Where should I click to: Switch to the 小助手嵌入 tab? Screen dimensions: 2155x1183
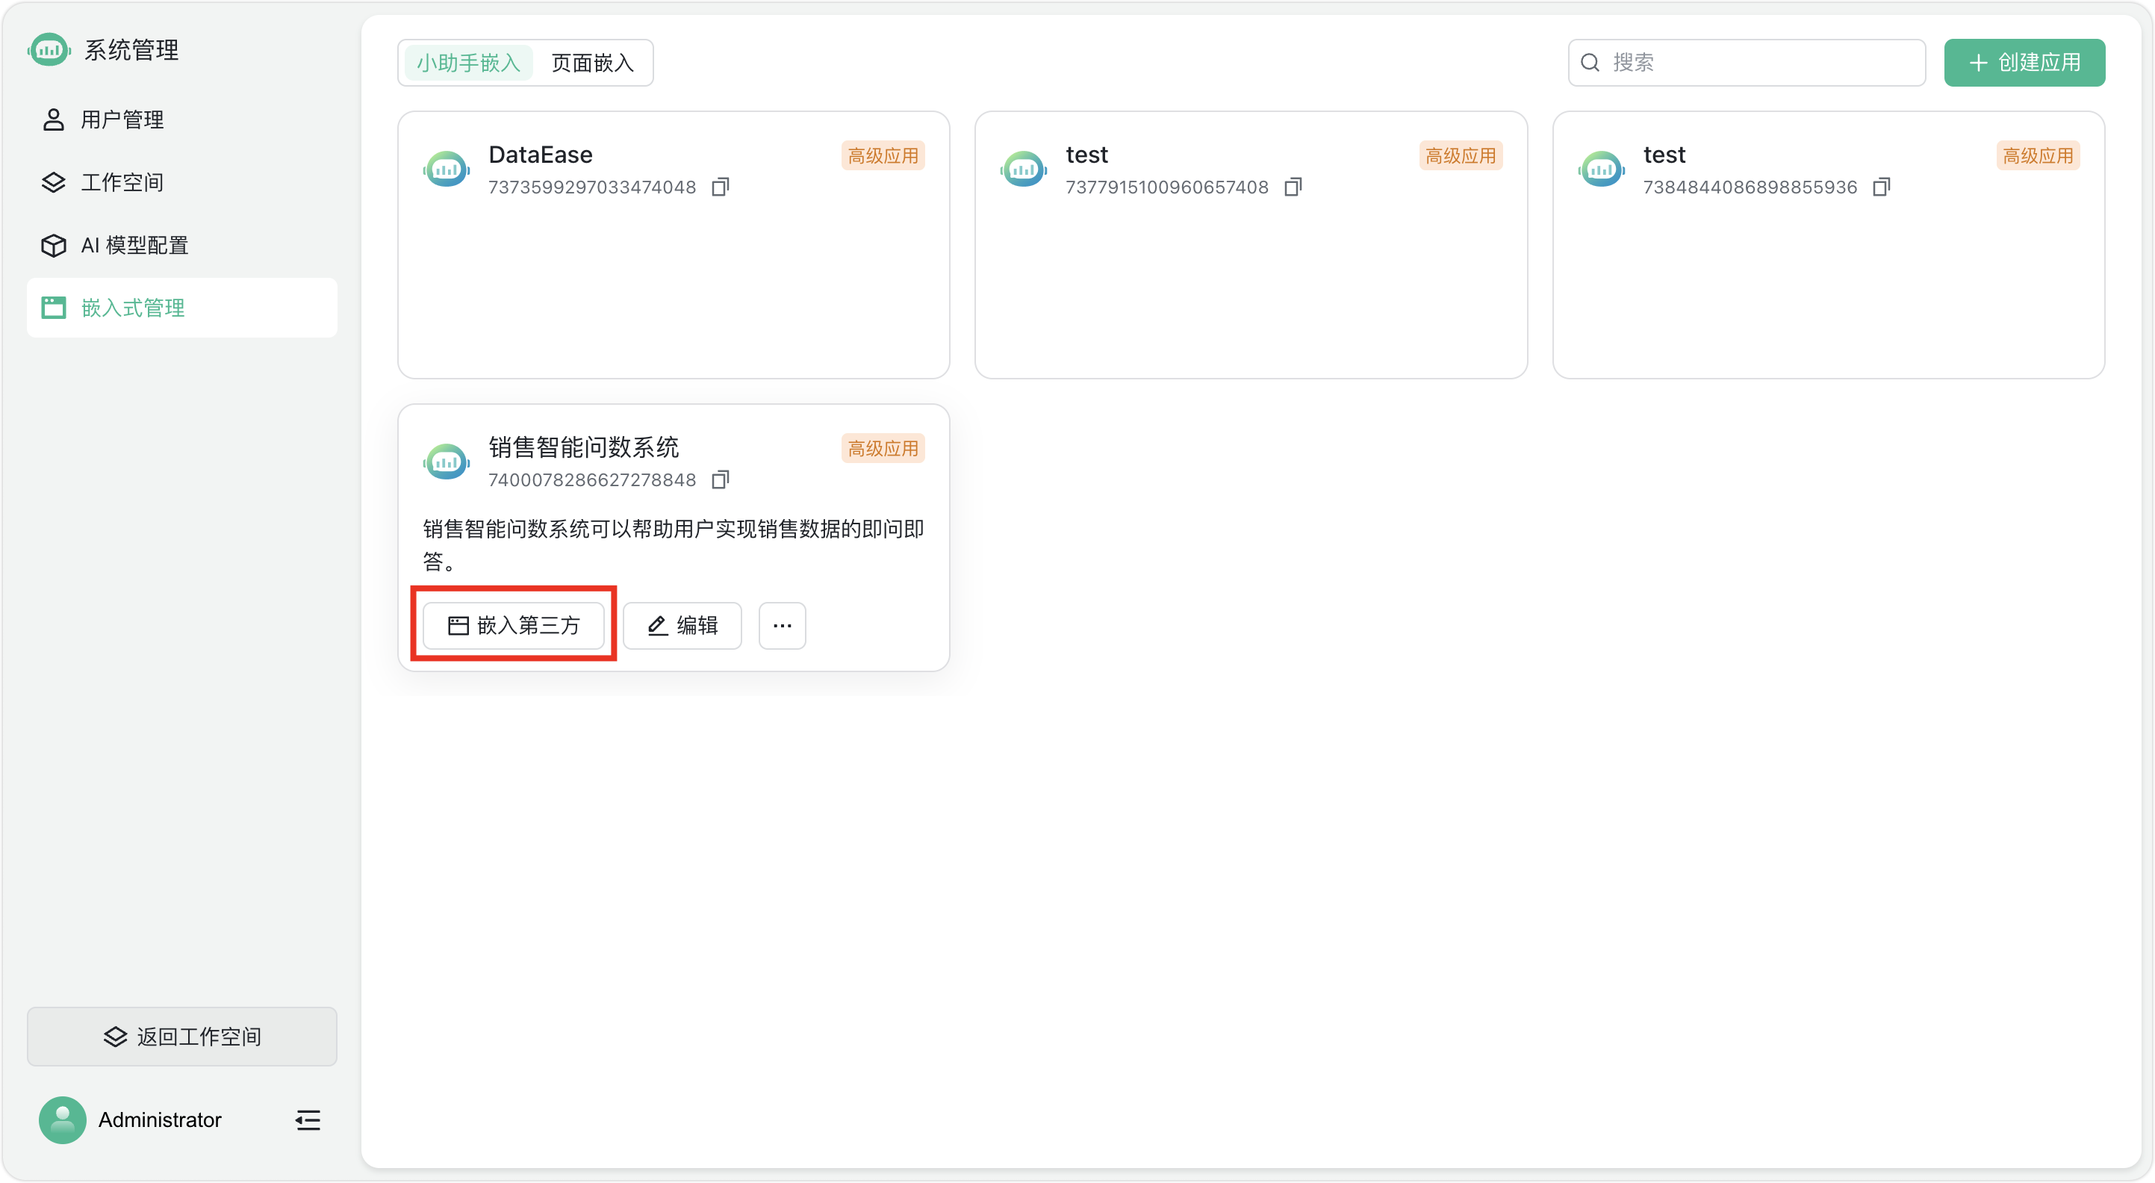click(468, 63)
